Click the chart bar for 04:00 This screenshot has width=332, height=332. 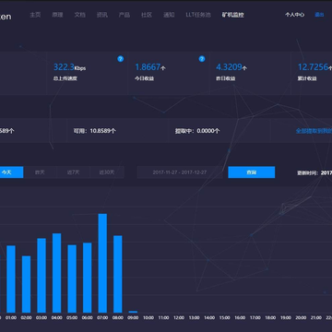pos(57,273)
